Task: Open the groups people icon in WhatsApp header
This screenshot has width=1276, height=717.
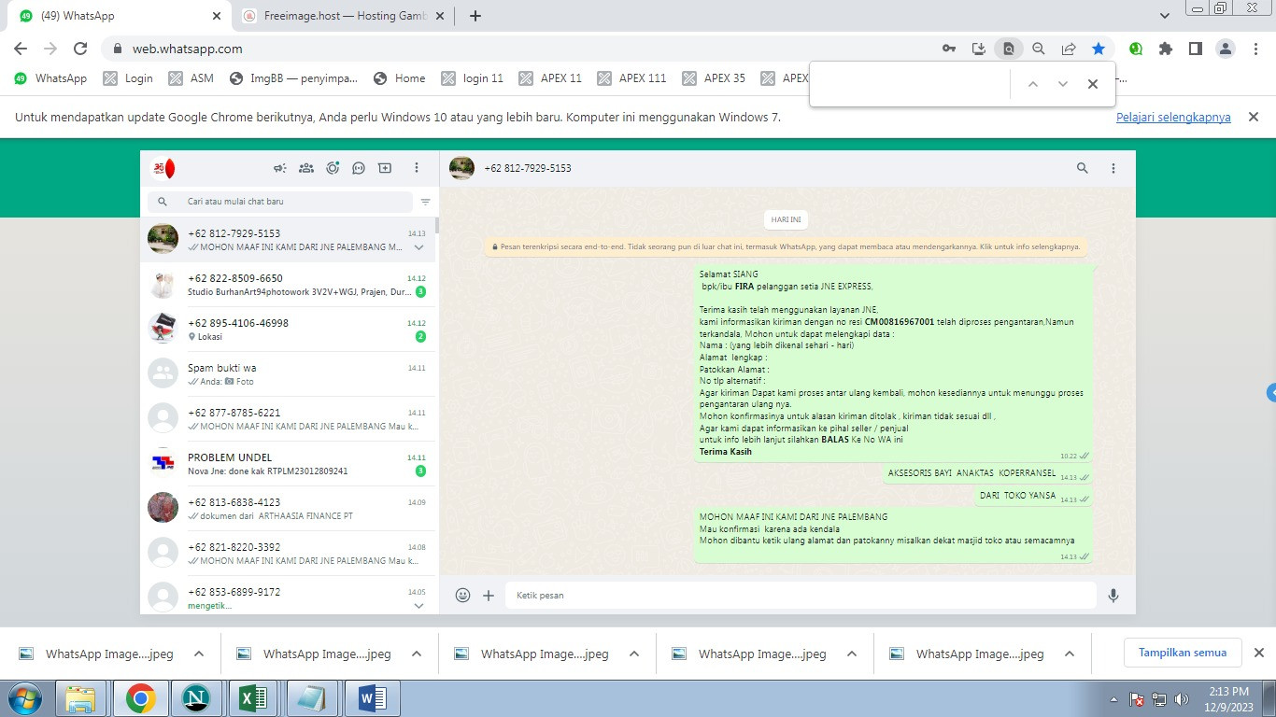Action: (x=305, y=168)
